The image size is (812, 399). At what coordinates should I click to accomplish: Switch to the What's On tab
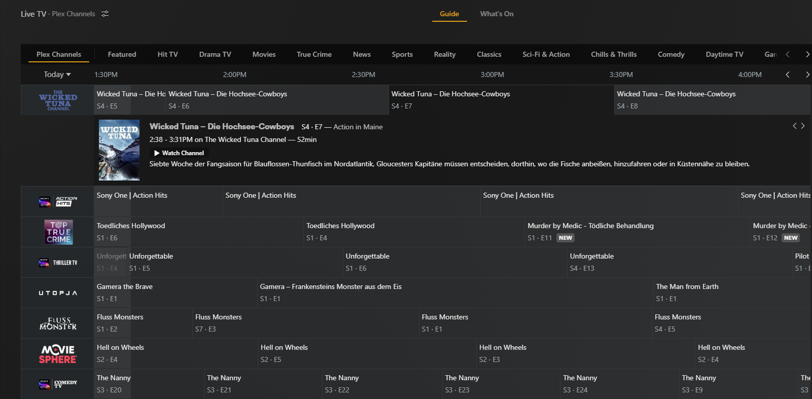coord(497,14)
